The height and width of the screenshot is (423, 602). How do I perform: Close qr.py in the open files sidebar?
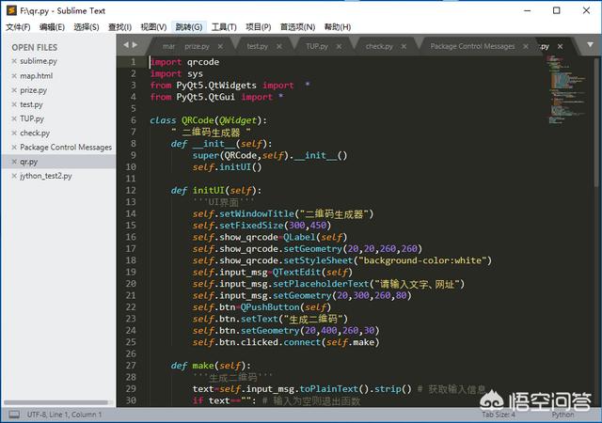point(14,162)
